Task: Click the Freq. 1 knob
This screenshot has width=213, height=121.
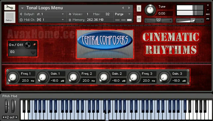Action: coord(13,77)
